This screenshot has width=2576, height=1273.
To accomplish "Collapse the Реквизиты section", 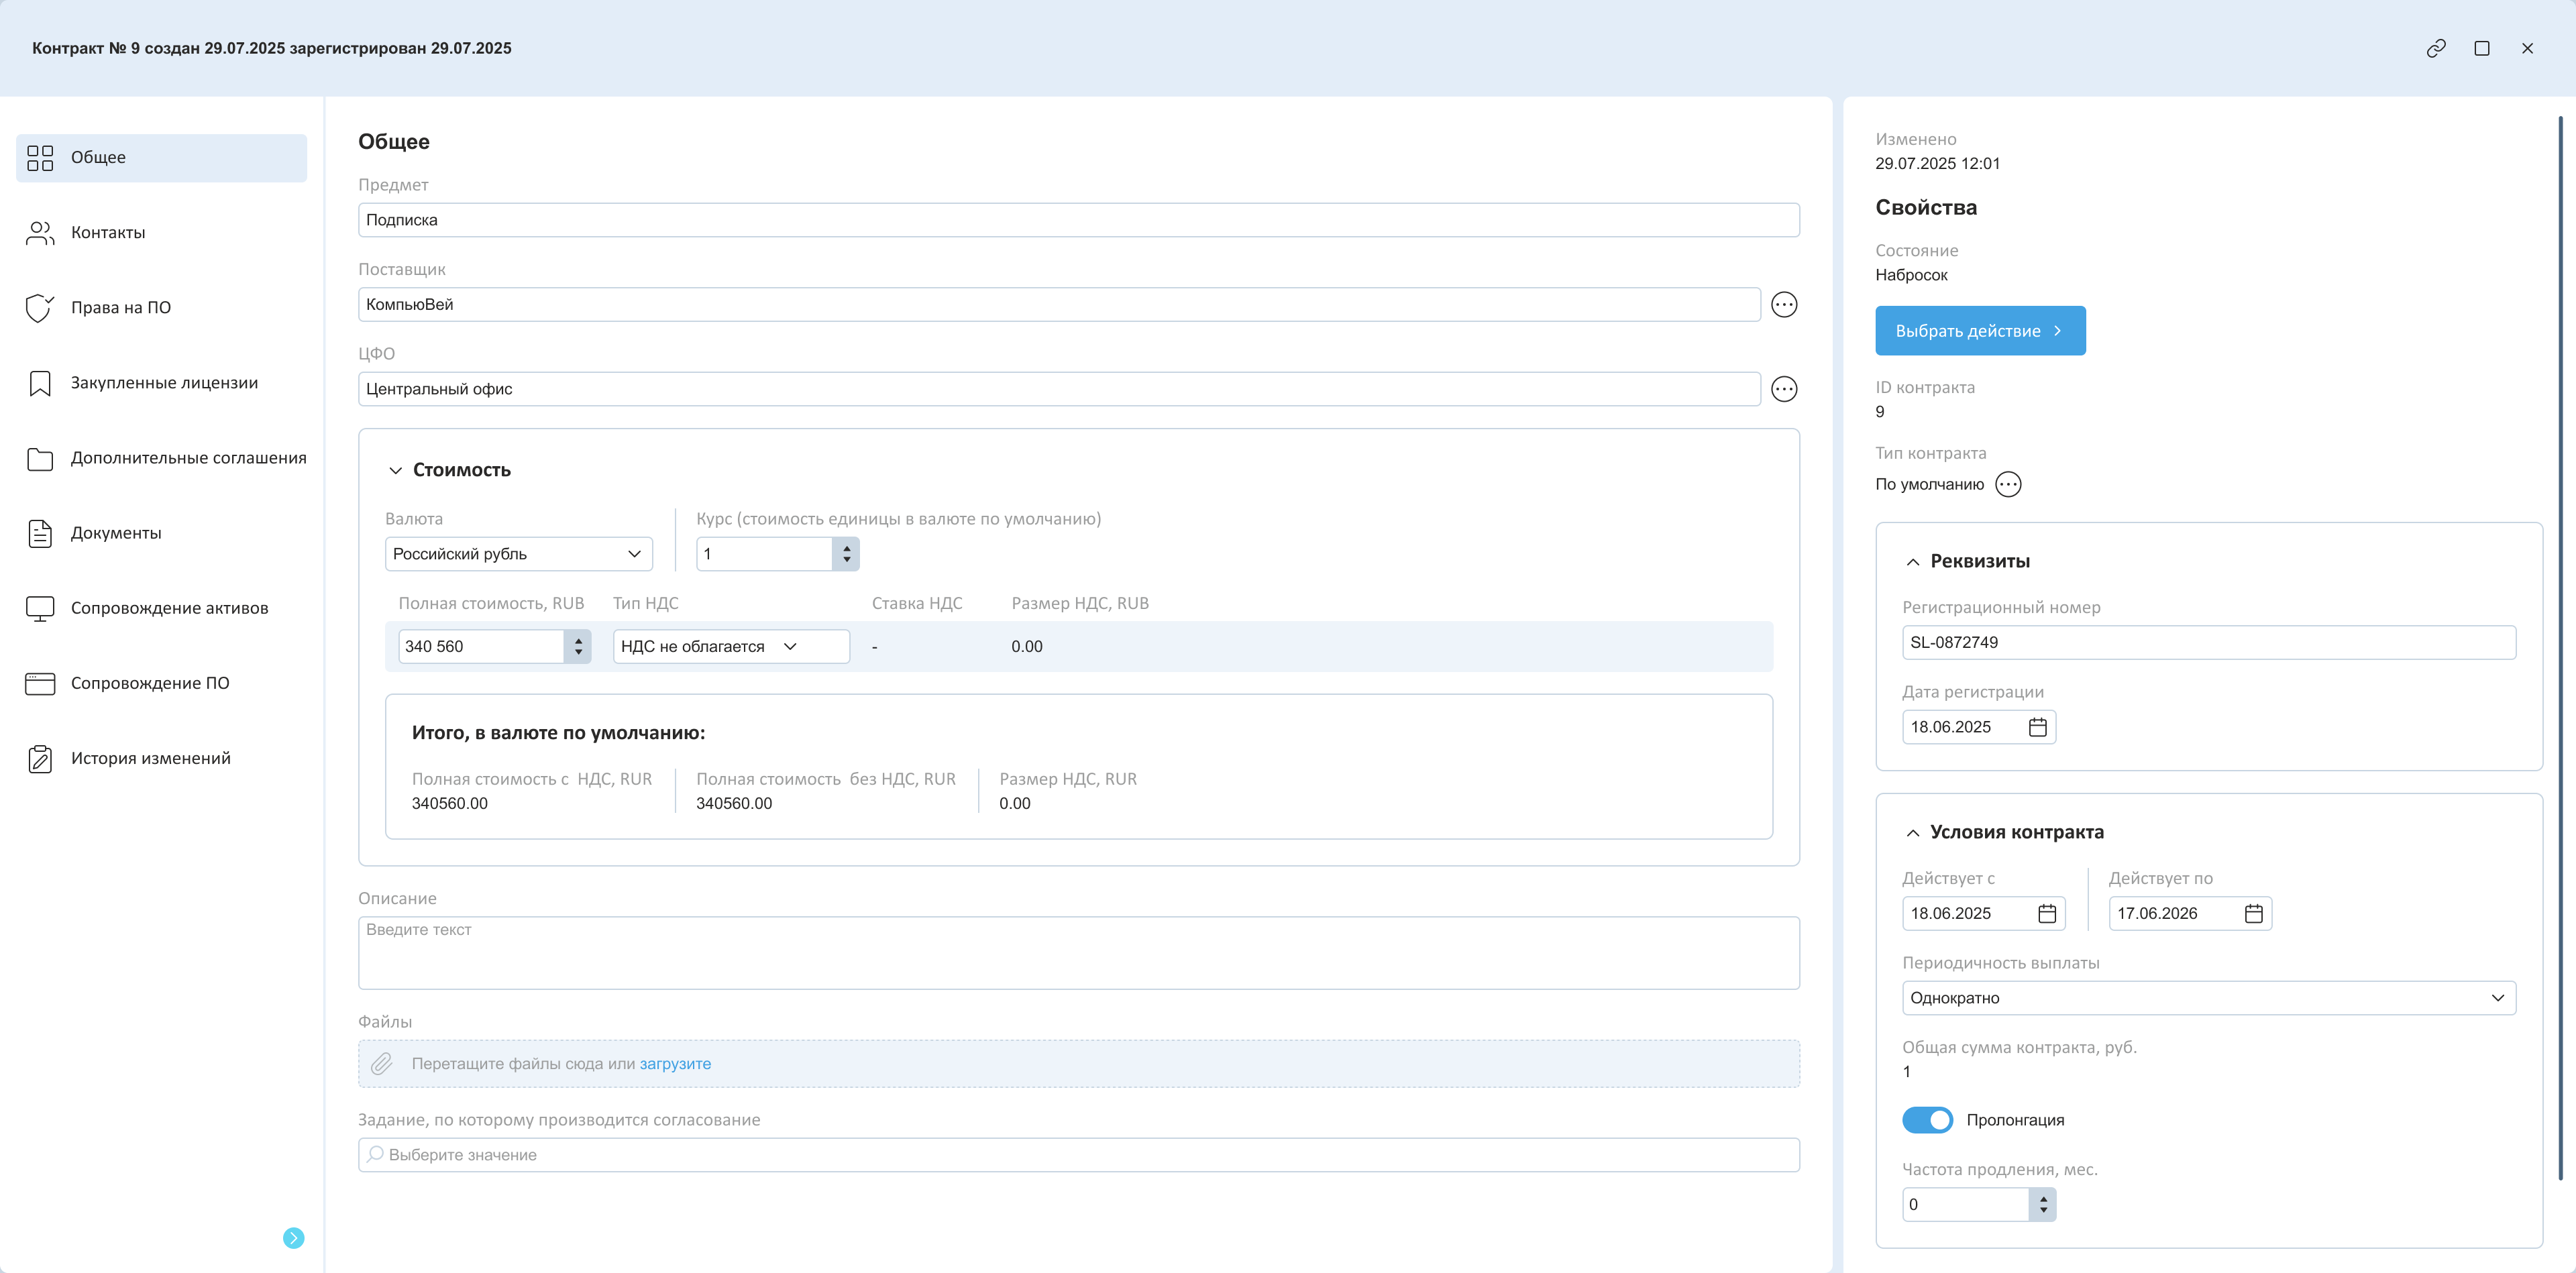I will [1913, 562].
